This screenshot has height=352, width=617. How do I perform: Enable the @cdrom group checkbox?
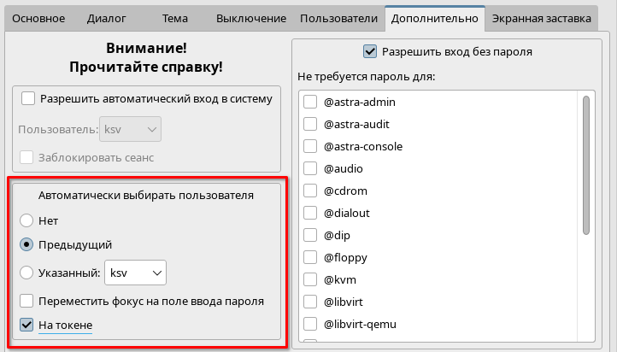(x=310, y=191)
